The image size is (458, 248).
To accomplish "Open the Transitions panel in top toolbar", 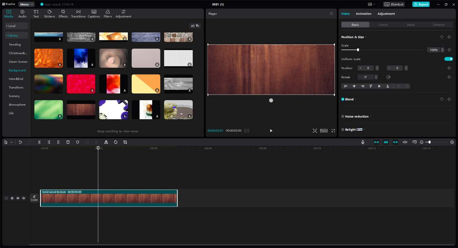I will (78, 14).
